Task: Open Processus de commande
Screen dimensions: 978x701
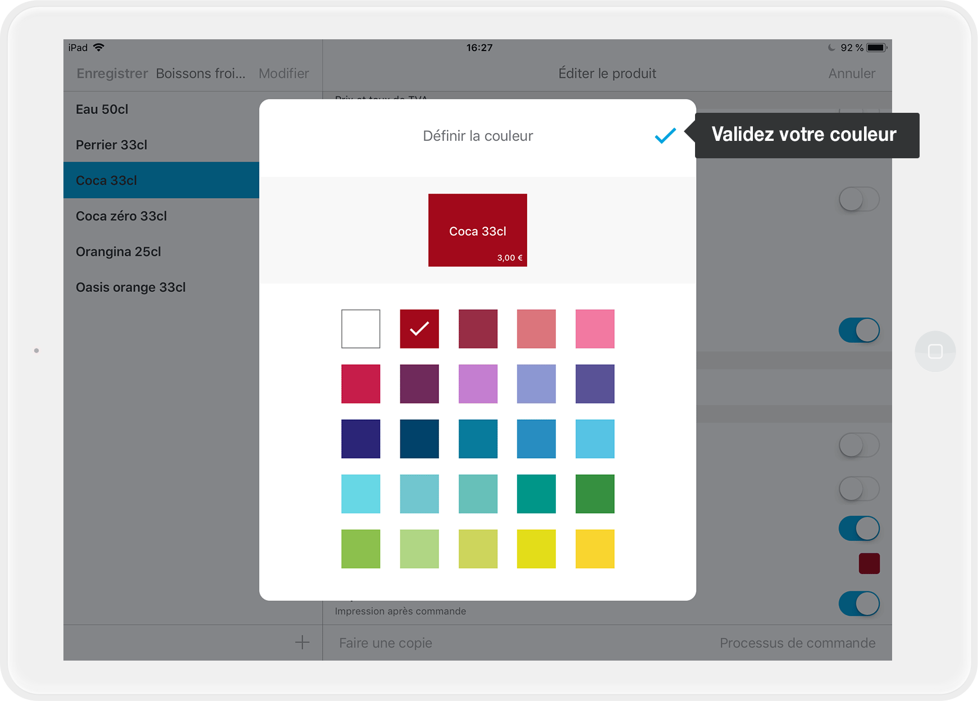Action: click(x=798, y=643)
